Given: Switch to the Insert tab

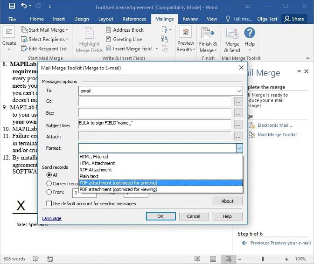Looking at the screenshot, I should [59, 19].
